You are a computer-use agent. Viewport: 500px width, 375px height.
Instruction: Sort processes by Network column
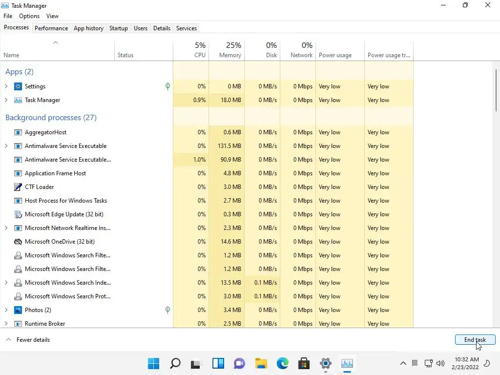(x=298, y=51)
